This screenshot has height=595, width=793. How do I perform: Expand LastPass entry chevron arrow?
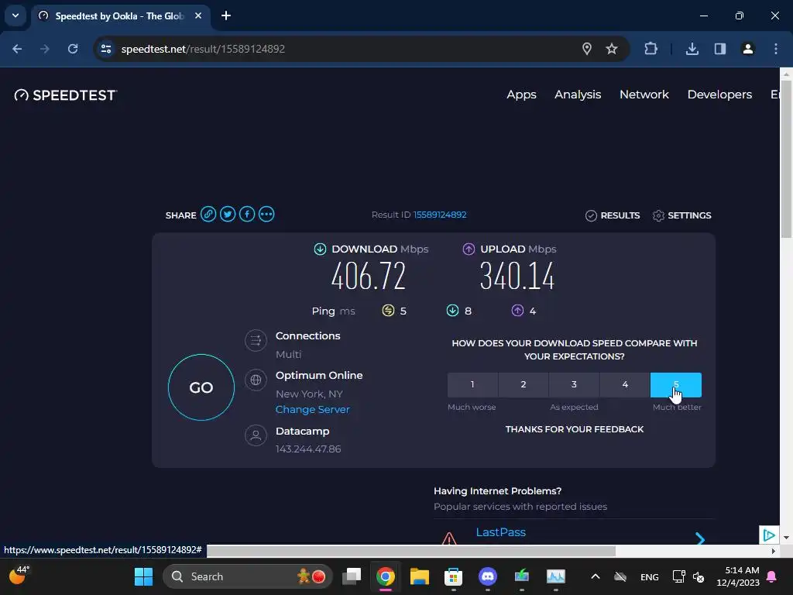click(700, 538)
